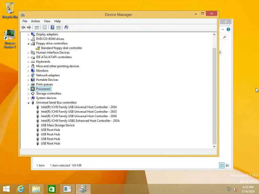
Task: Click the Processors chip icon
Action: click(x=33, y=89)
